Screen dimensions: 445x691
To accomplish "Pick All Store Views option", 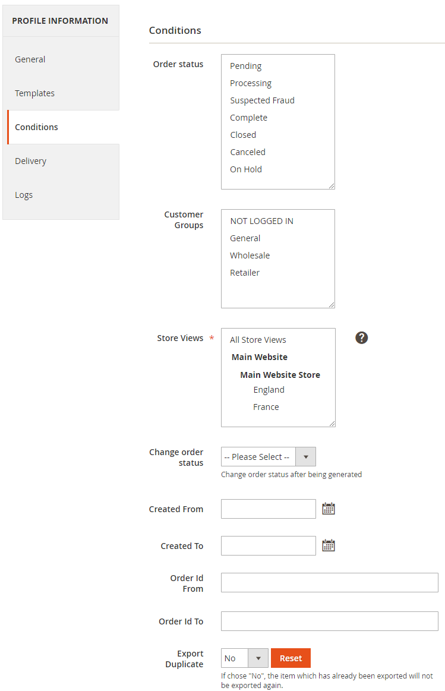I will 258,340.
